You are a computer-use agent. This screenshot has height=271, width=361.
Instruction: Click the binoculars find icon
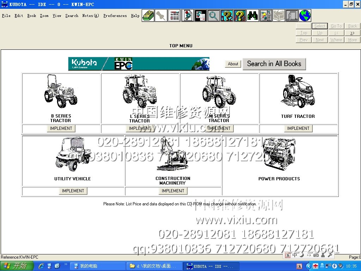click(252, 16)
